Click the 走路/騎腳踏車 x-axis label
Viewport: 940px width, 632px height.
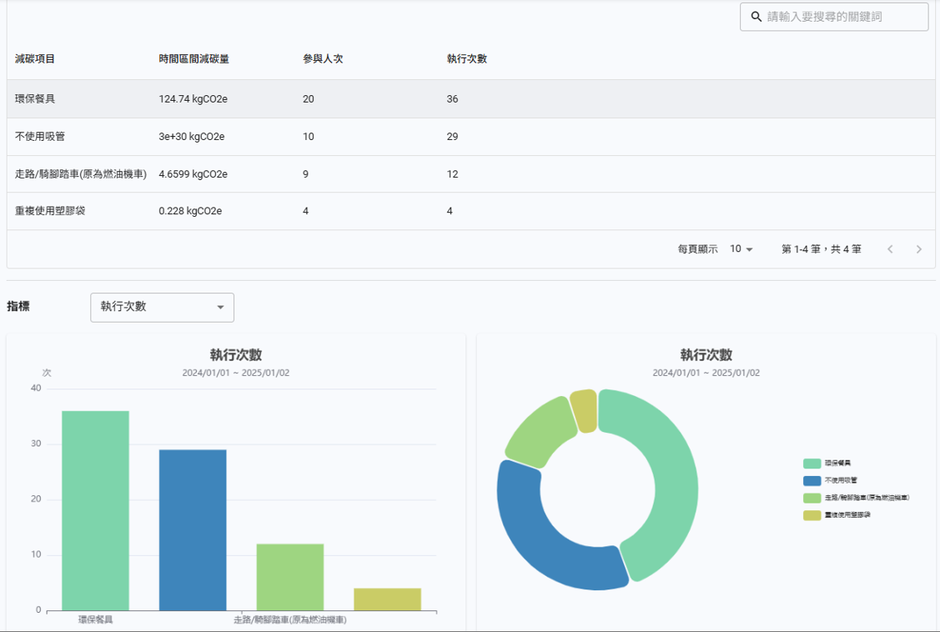pos(290,619)
